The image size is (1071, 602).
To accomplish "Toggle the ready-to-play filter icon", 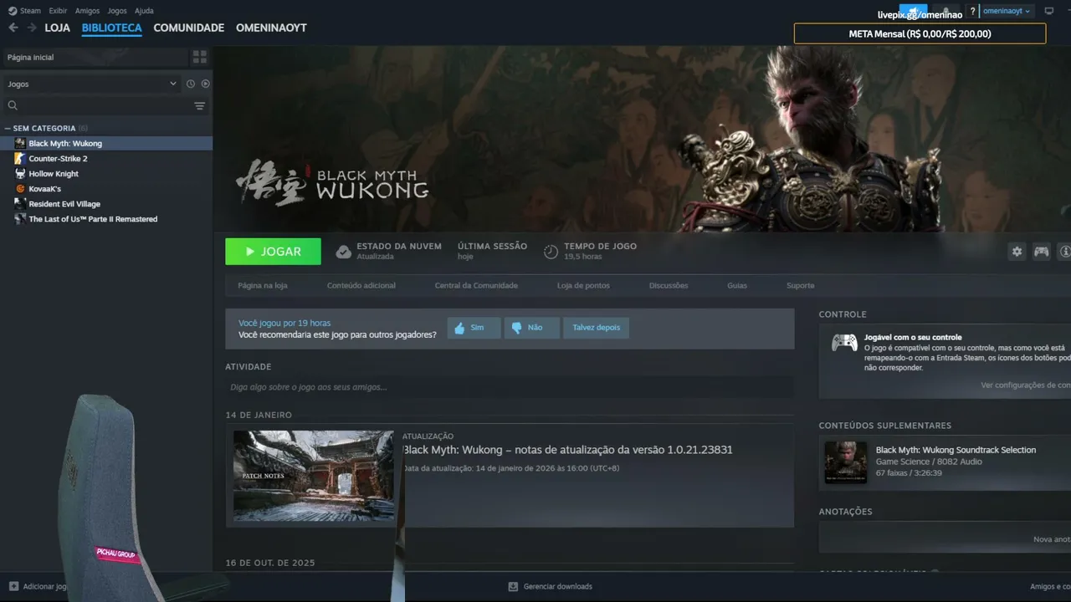I will coord(205,84).
